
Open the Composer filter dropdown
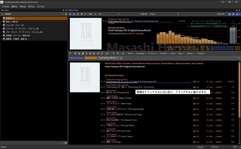141,53
